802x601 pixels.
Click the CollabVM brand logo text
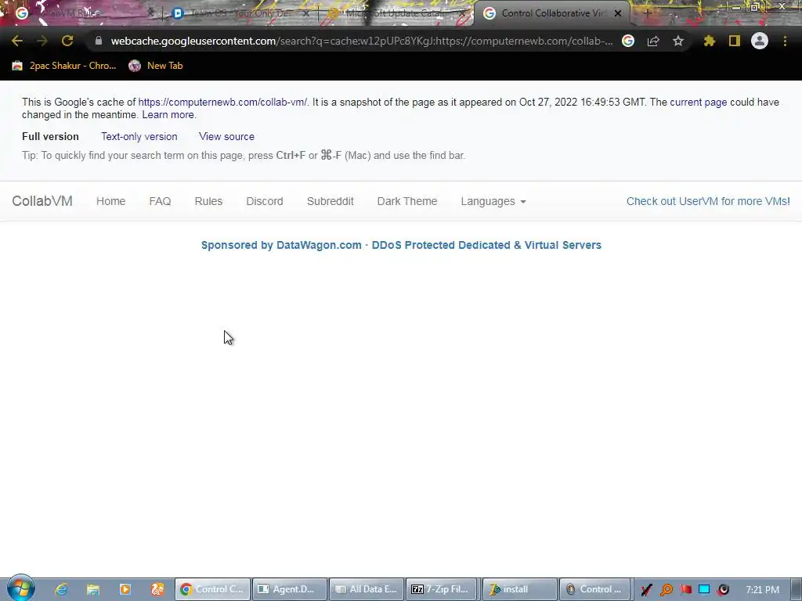point(42,201)
